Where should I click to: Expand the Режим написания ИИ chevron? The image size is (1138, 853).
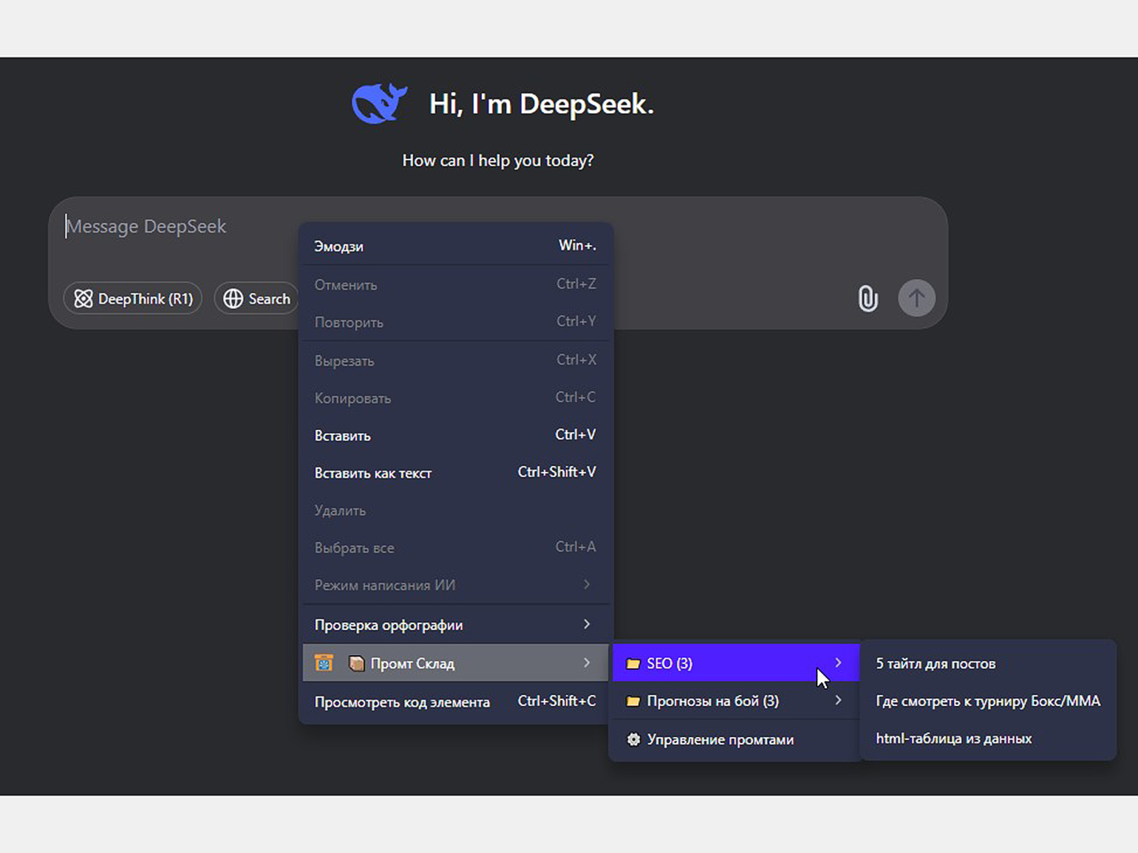click(587, 584)
